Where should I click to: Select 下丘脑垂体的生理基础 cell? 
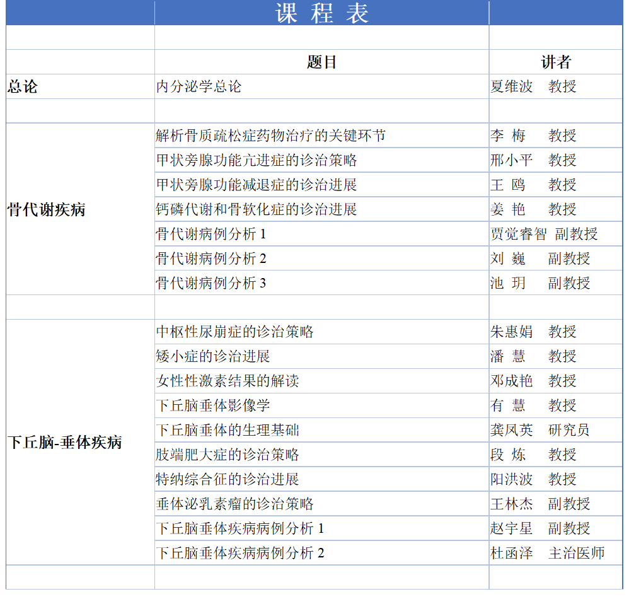[321, 430]
